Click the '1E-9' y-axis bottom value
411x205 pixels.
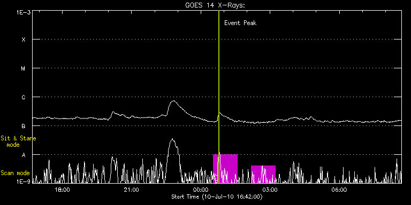pos(23,182)
